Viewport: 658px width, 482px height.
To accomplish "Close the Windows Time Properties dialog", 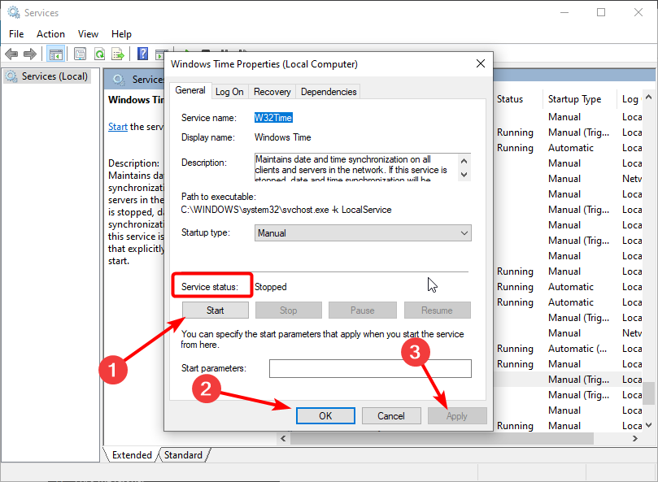I will tap(481, 63).
